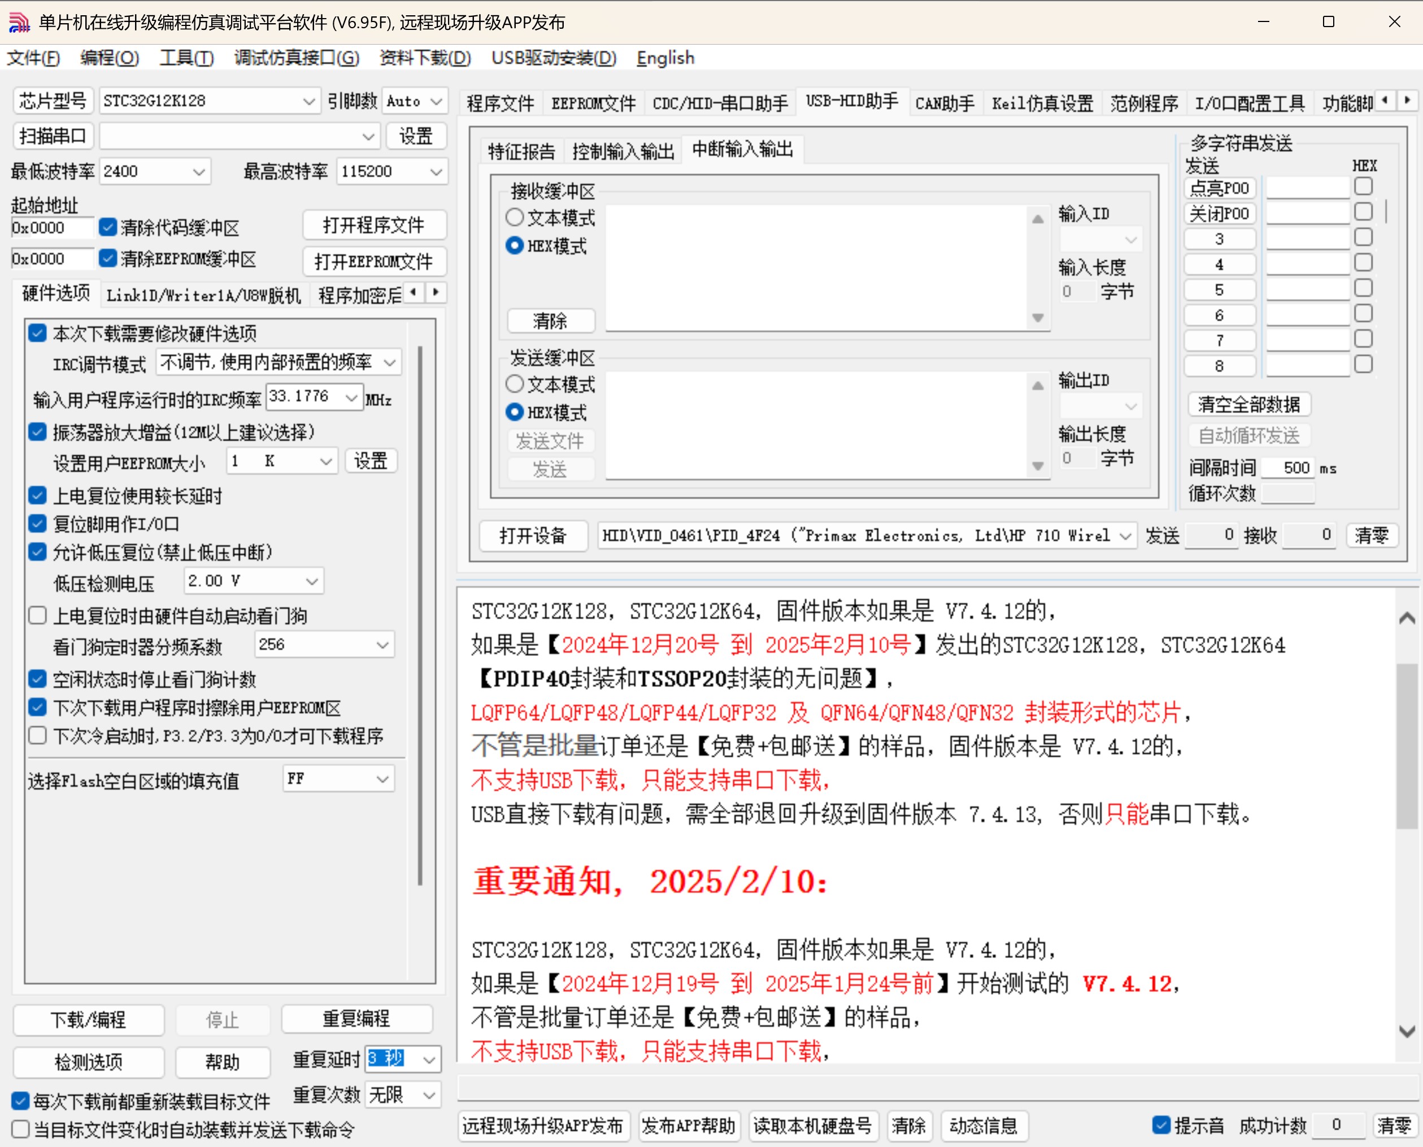Click hardware options panel vertical scrollbar
Viewport: 1423px width, 1147px height.
click(420, 615)
